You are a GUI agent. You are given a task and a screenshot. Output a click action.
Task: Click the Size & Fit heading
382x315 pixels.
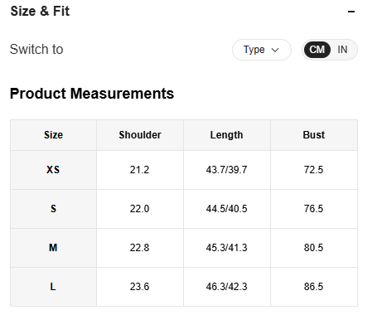(40, 12)
